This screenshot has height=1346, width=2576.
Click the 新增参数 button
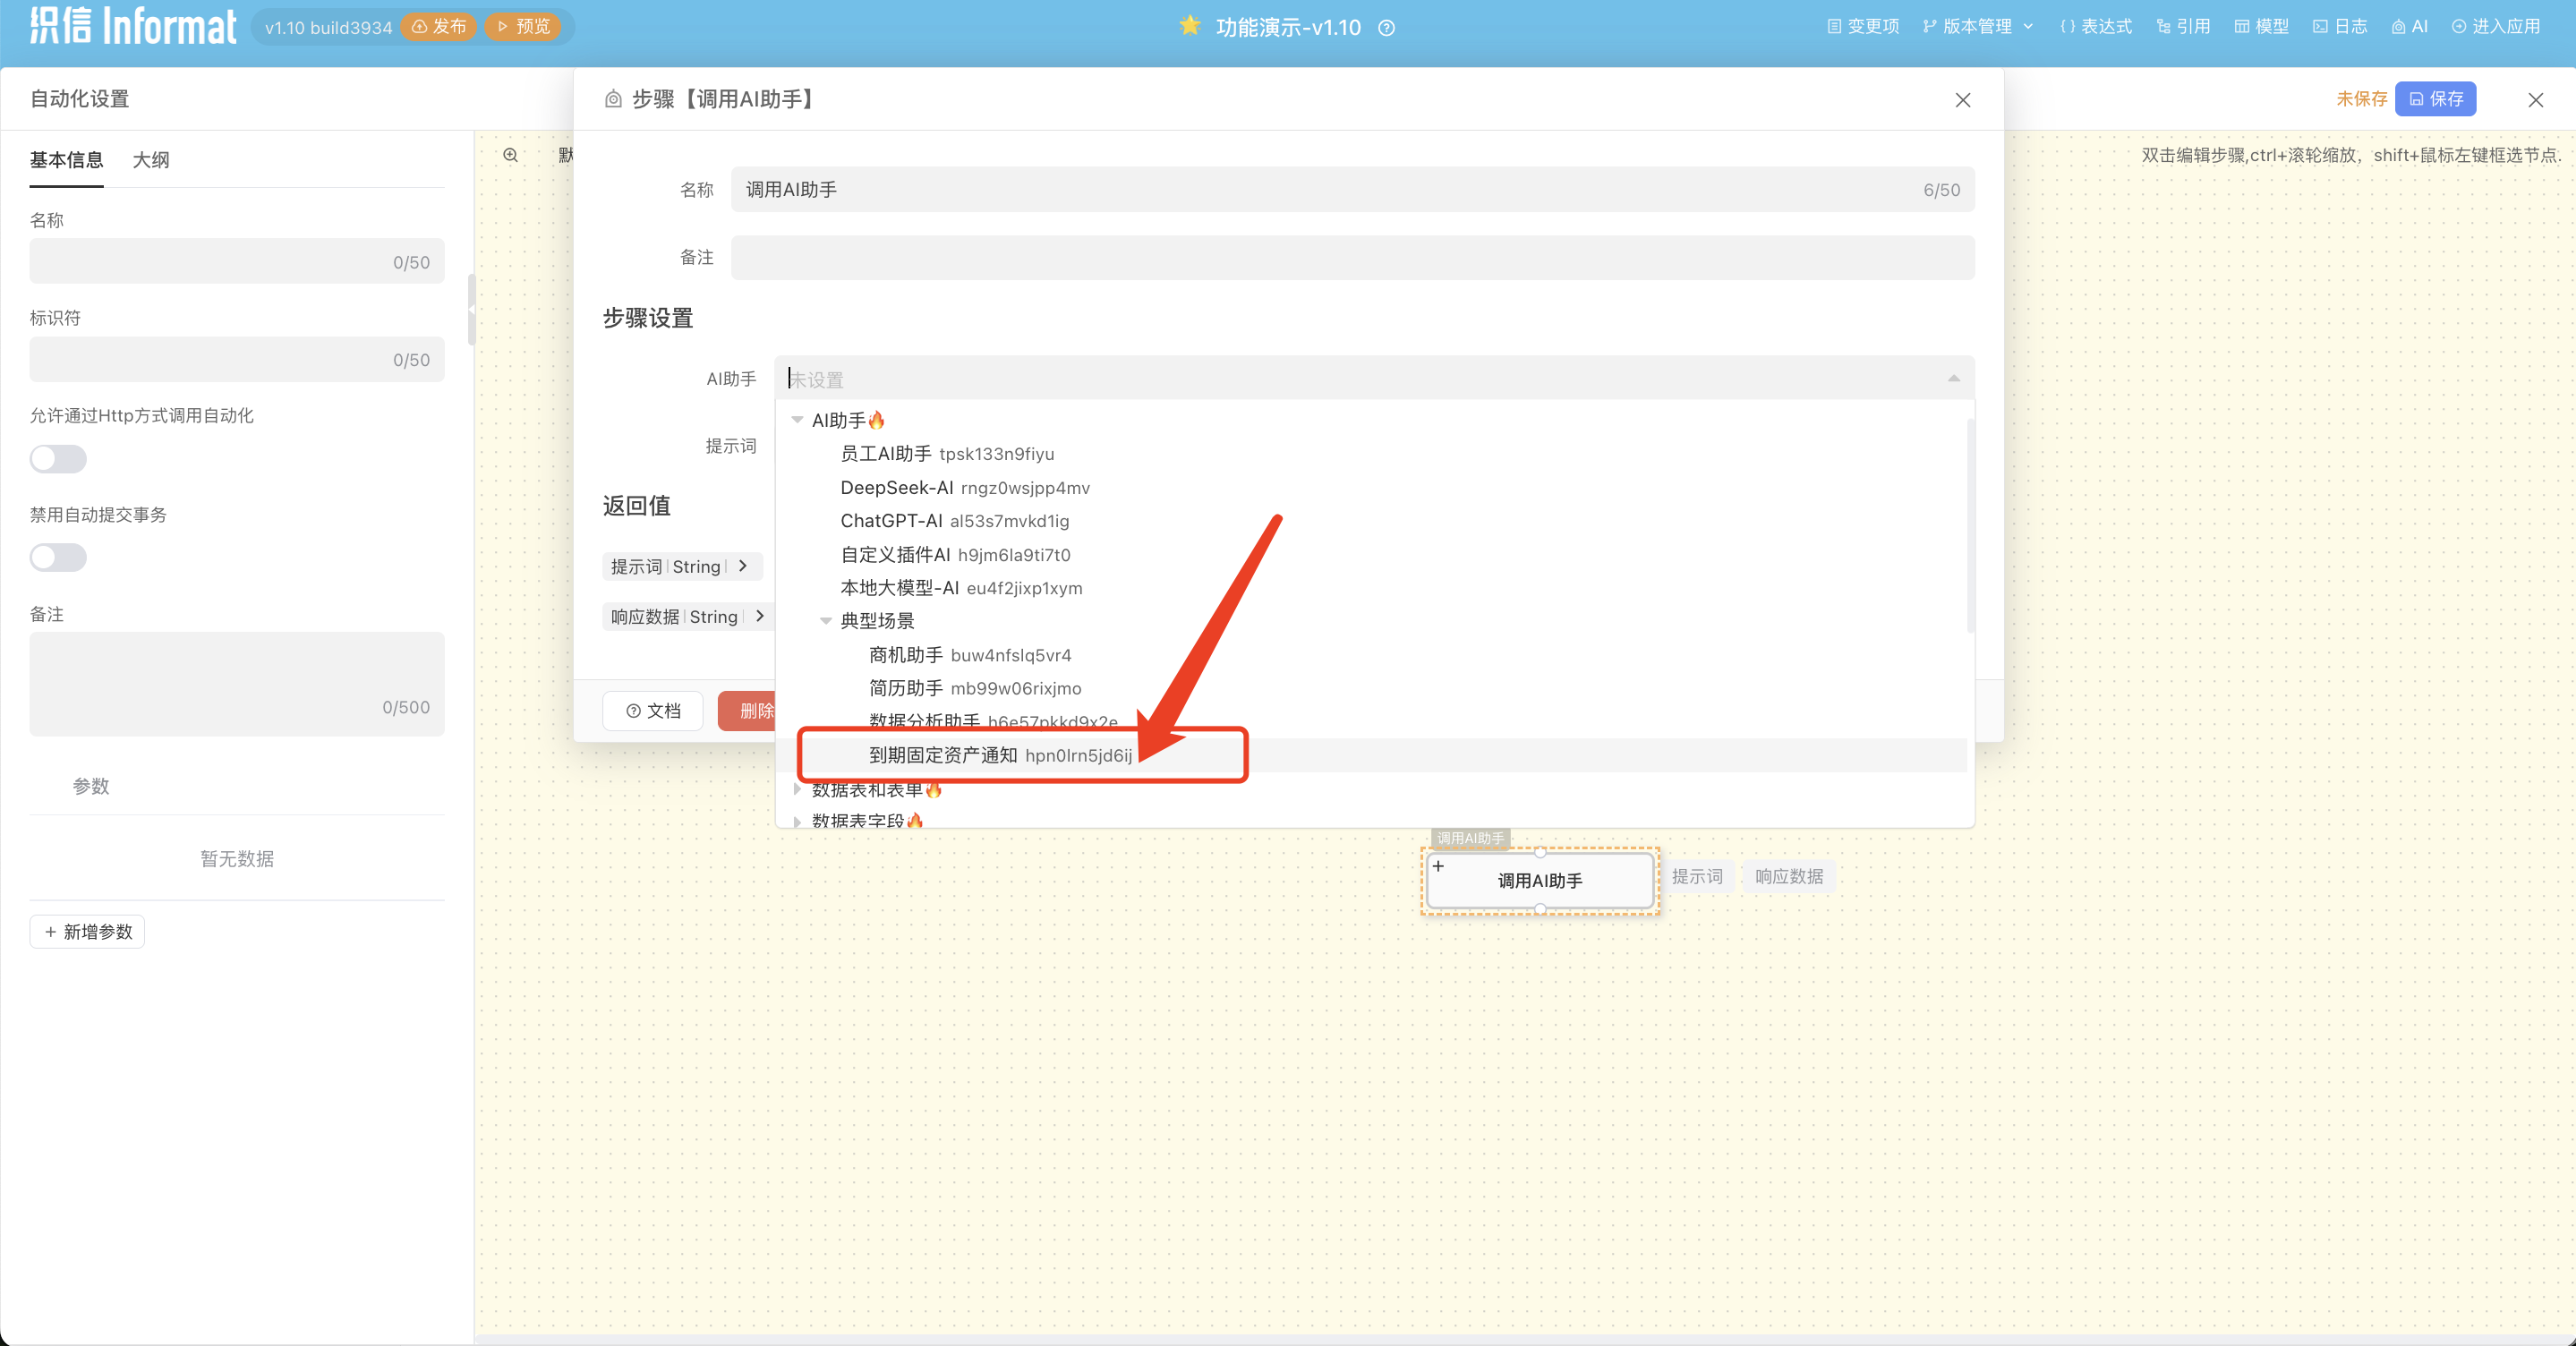pos(88,931)
